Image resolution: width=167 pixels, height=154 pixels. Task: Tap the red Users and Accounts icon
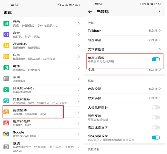(x=6, y=123)
